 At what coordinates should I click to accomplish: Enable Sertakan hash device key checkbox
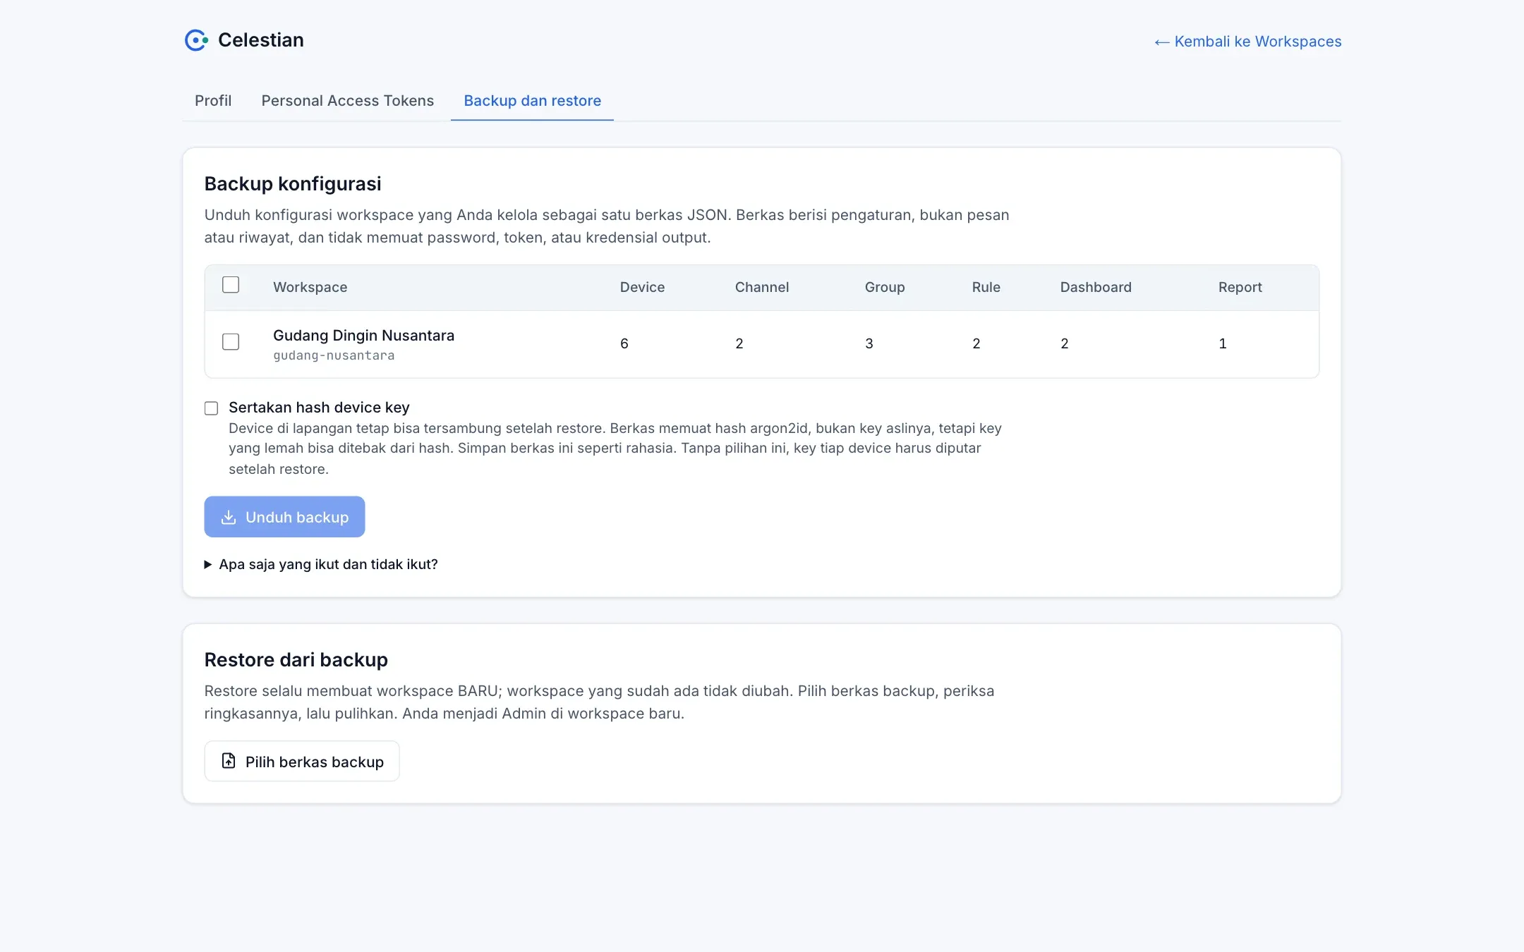[x=211, y=408]
